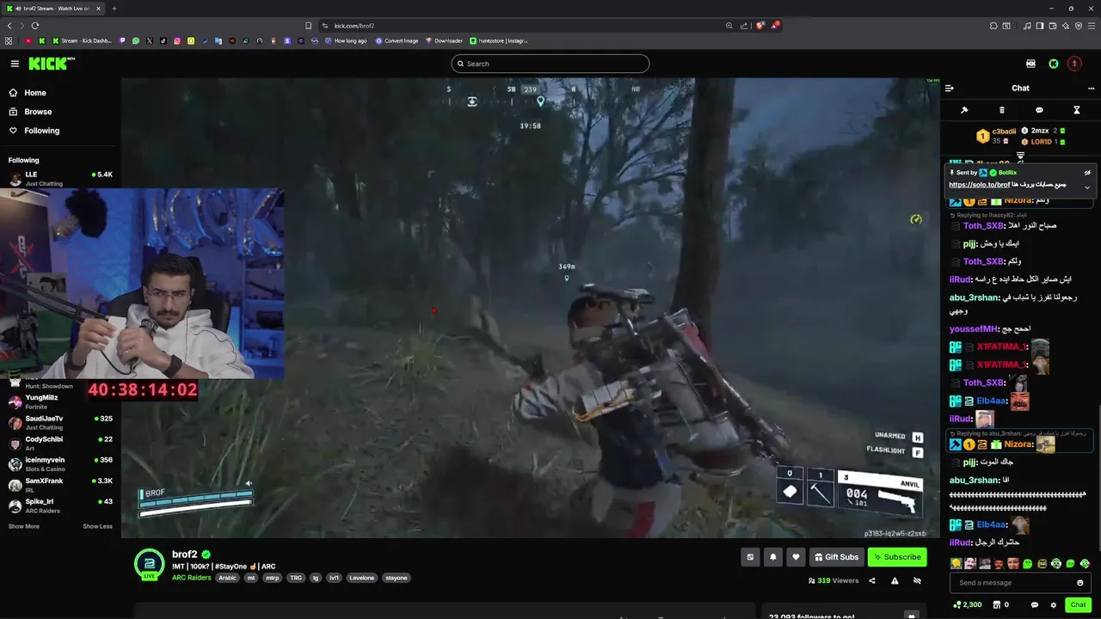Report the stream with warning triangle icon
This screenshot has width=1101, height=619.
click(x=895, y=581)
